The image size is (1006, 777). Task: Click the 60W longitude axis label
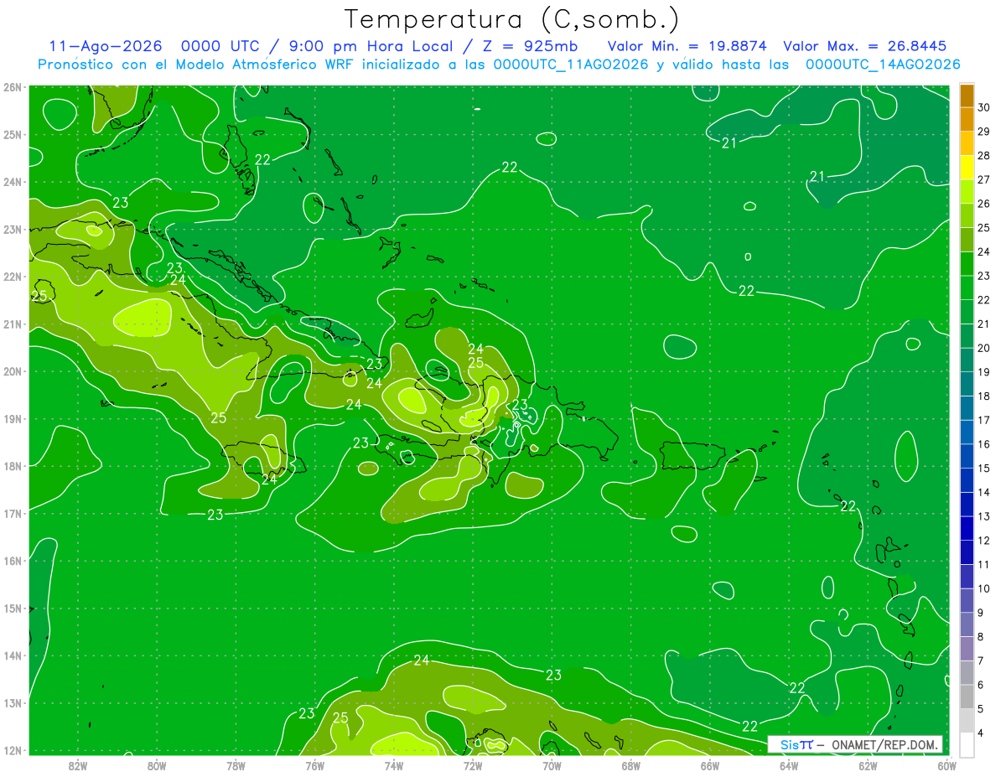point(946,765)
